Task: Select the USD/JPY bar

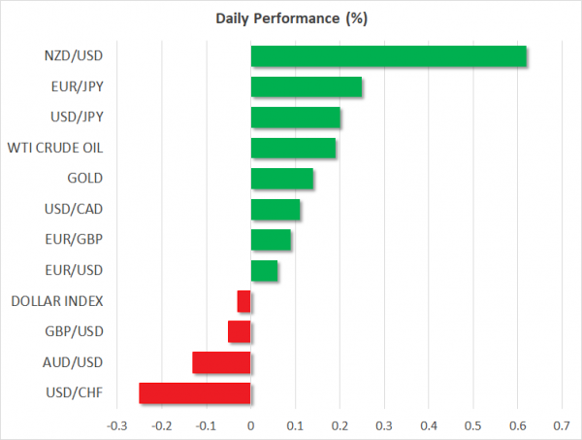Action: click(295, 118)
